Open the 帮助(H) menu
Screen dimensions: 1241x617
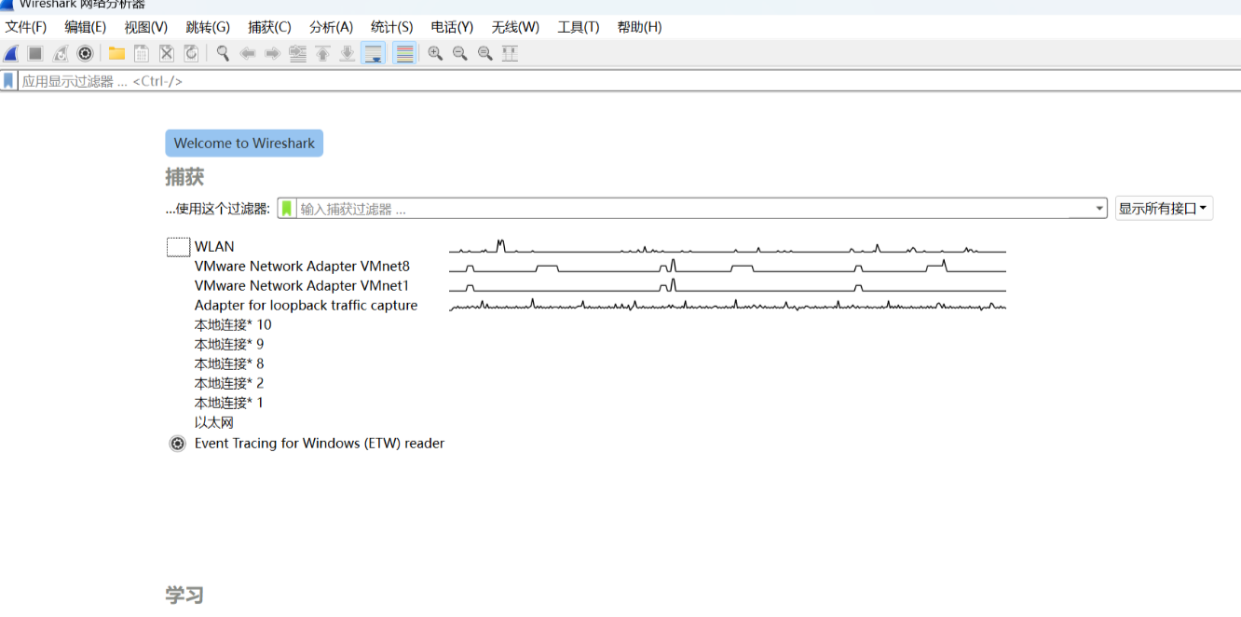point(639,27)
